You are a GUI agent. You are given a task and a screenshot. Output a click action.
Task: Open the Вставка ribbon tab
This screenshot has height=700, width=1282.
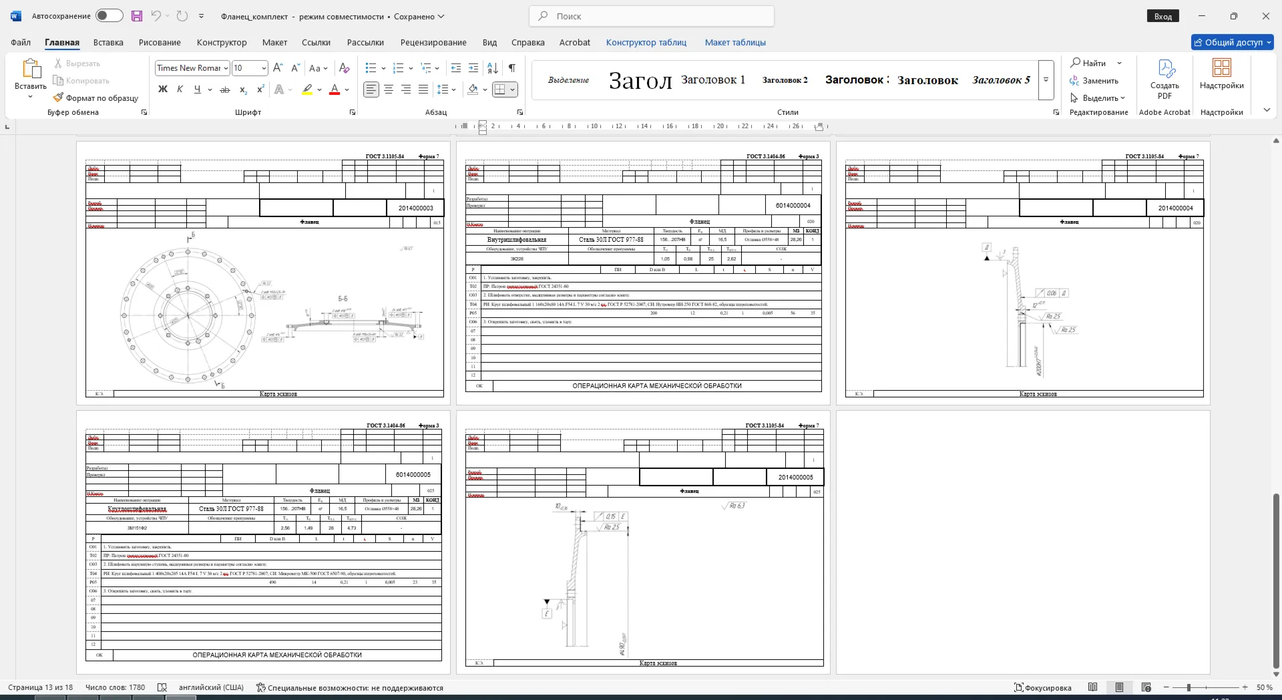(108, 42)
